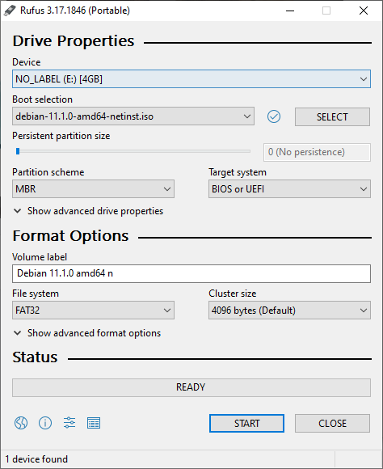Click the Rufus USB drive title icon
Viewport: 383px width, 469px height.
[x=10, y=11]
